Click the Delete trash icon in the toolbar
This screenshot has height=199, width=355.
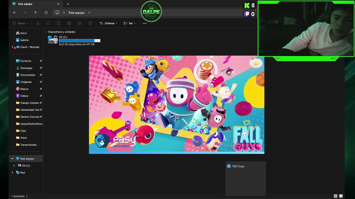[x=90, y=23]
